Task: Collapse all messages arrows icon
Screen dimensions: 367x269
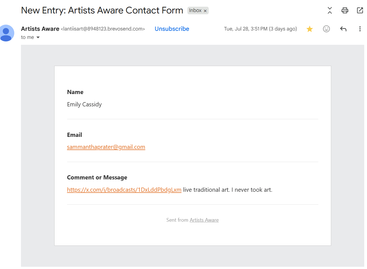Action: (x=330, y=10)
